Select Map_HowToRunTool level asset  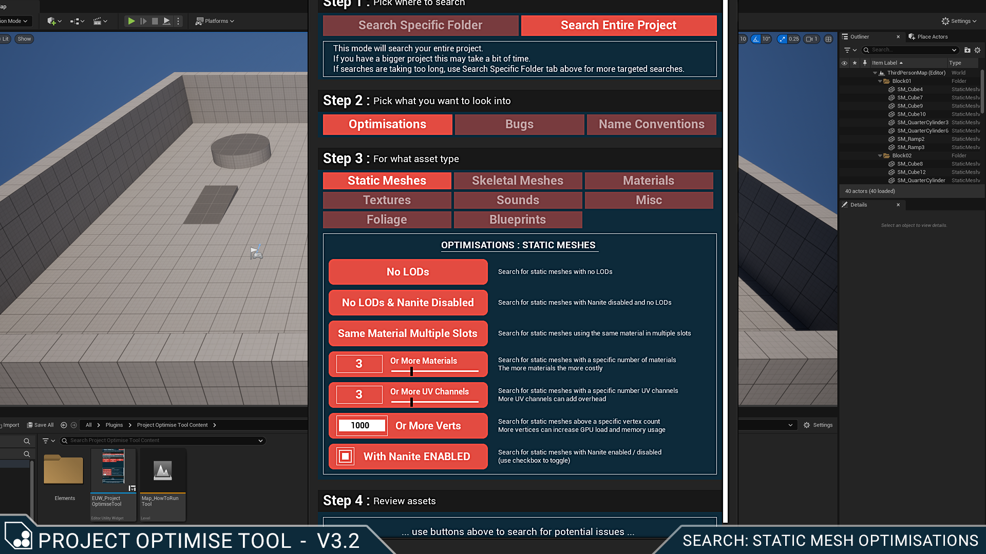(x=163, y=484)
